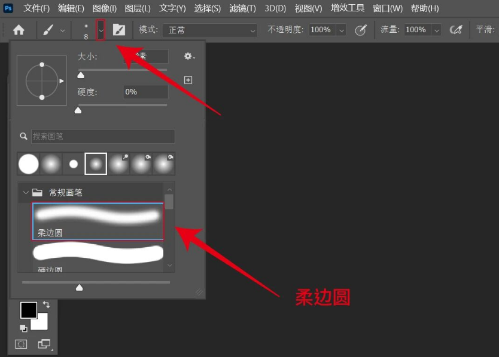The width and height of the screenshot is (499, 357).
Task: Open the brush preset picker arrow
Action: click(101, 30)
